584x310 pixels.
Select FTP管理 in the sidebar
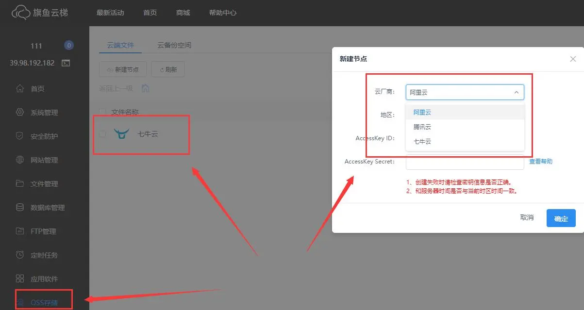[x=44, y=231]
